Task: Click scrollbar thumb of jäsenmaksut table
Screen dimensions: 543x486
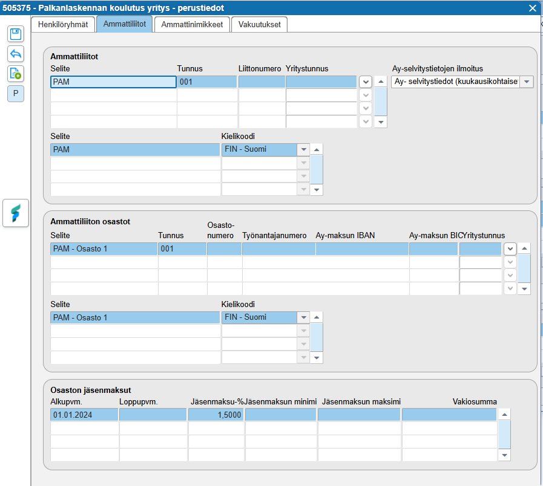Action: tap(504, 435)
